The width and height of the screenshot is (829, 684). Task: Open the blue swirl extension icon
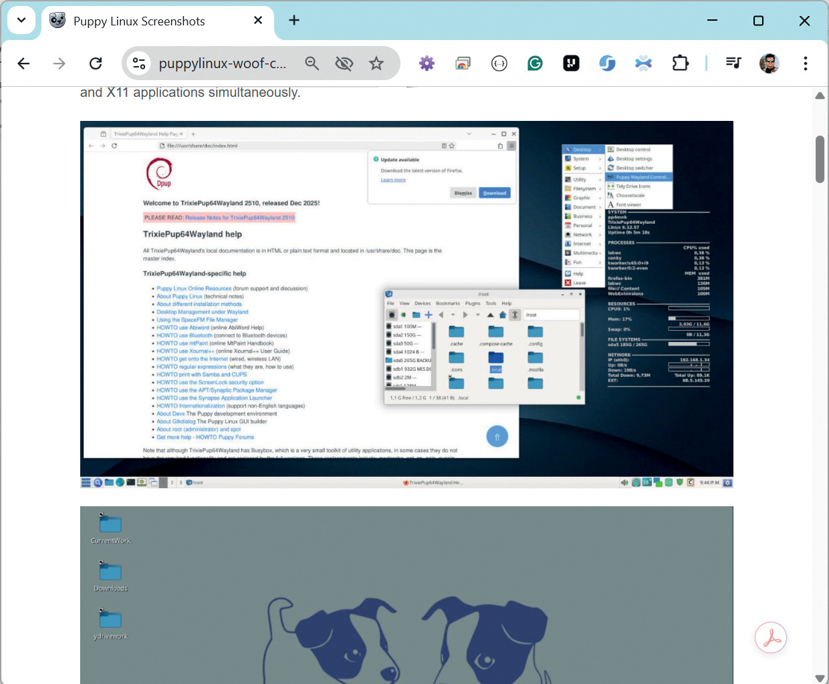coord(607,63)
